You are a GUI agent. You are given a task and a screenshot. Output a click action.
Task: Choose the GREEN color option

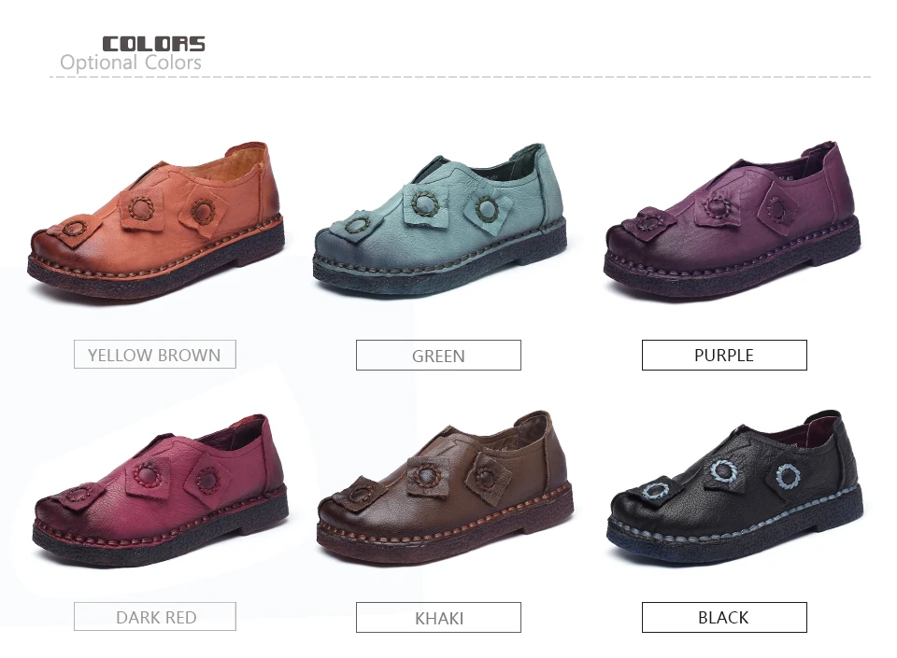(x=438, y=356)
